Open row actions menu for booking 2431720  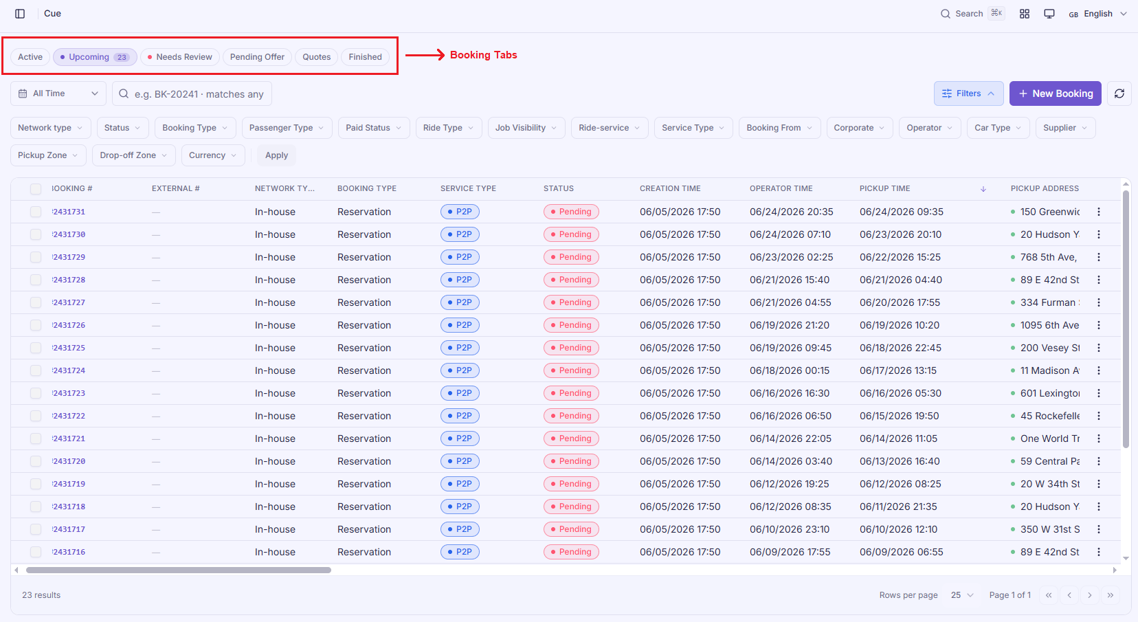(1099, 461)
